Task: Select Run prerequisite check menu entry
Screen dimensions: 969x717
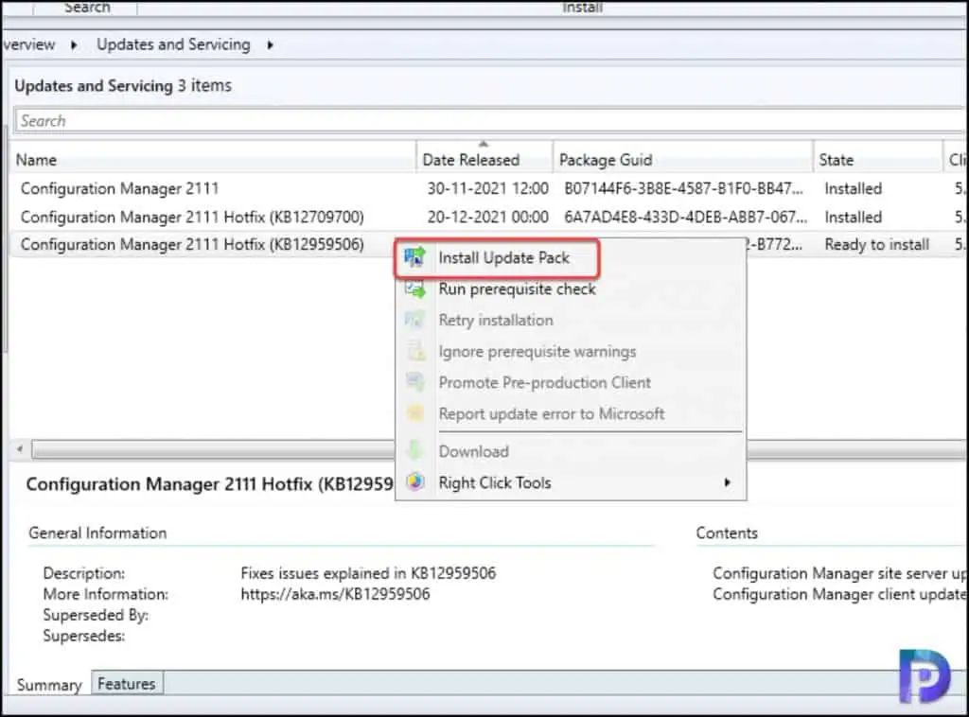Action: click(x=518, y=289)
